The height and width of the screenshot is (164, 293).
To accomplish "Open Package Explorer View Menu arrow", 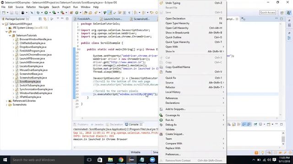I will pos(58,19).
